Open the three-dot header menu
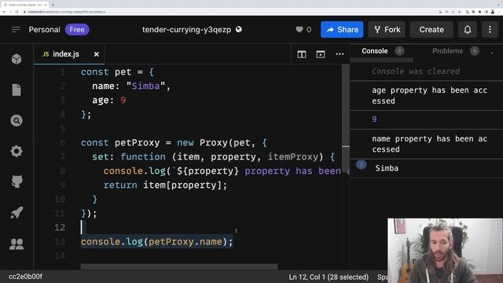Image resolution: width=503 pixels, height=283 pixels. tap(490, 30)
